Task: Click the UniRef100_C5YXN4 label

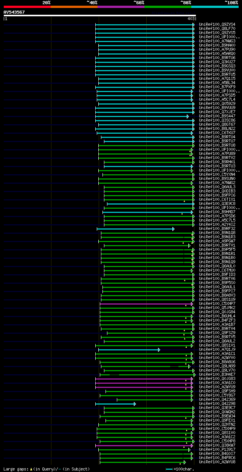Action: click(217, 174)
